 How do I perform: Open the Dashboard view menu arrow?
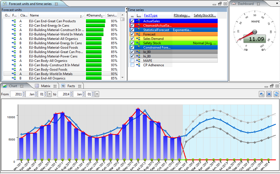pos(277,3)
